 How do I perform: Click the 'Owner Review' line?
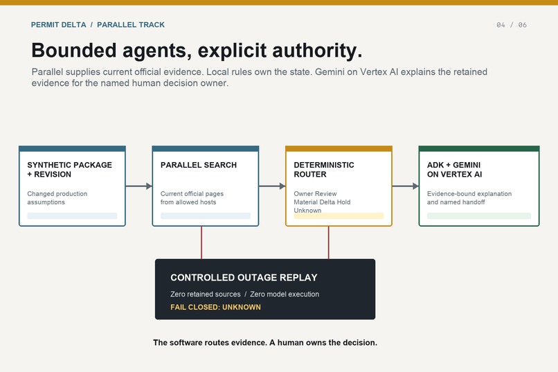(x=315, y=194)
